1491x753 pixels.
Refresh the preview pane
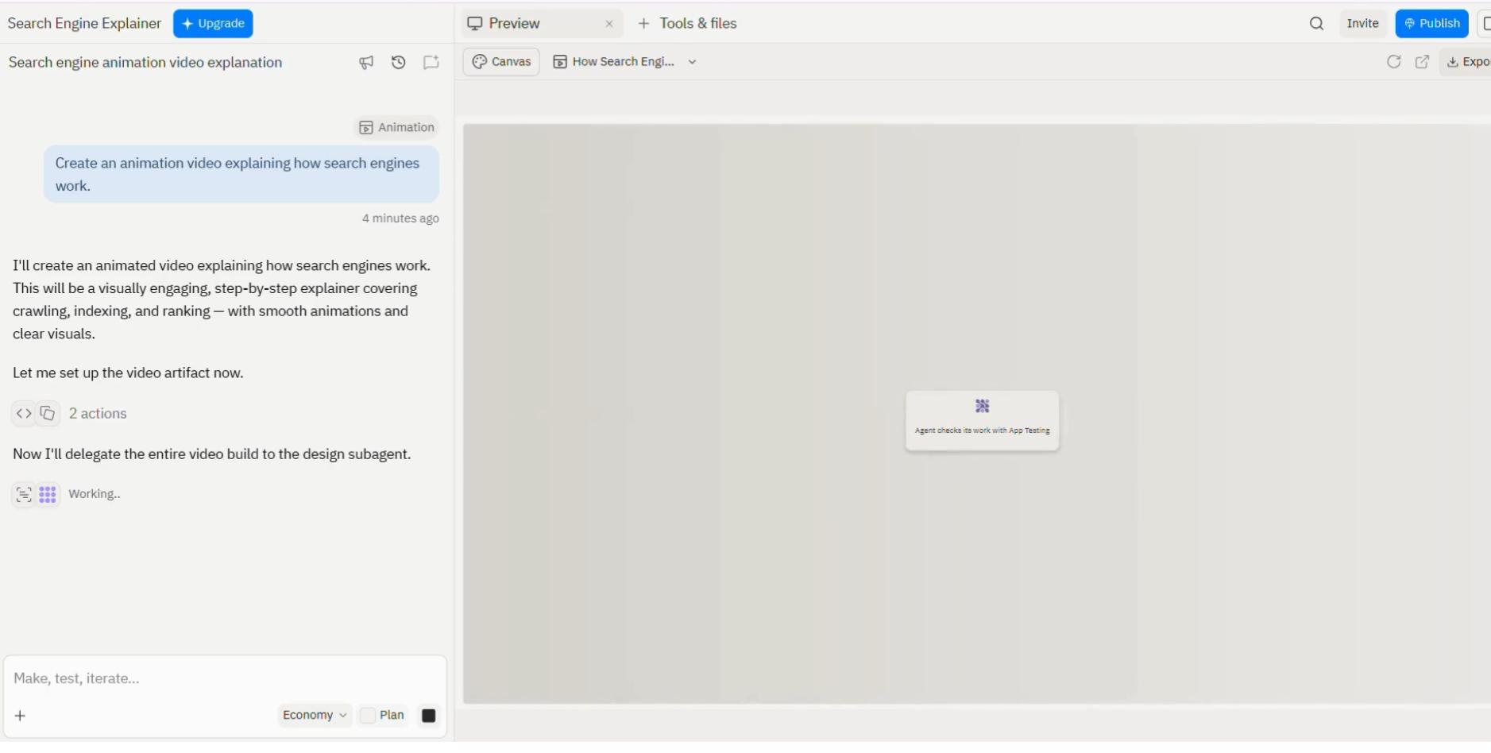coord(1393,62)
